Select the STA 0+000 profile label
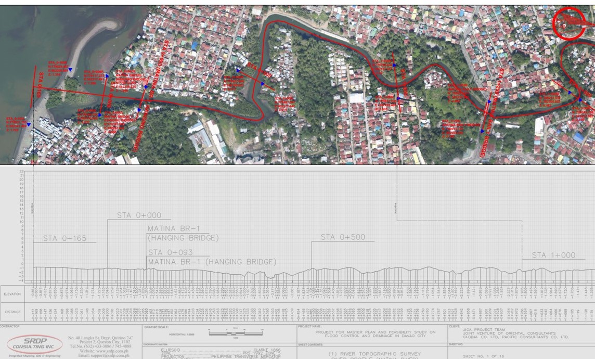The image size is (595, 359). [x=139, y=215]
